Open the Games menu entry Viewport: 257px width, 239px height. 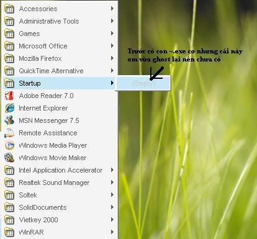tap(60, 34)
